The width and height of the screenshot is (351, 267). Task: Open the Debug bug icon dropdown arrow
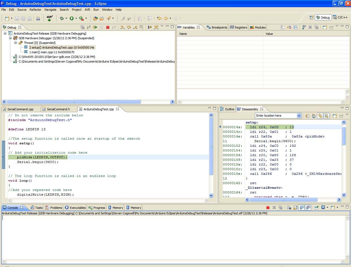[66, 18]
